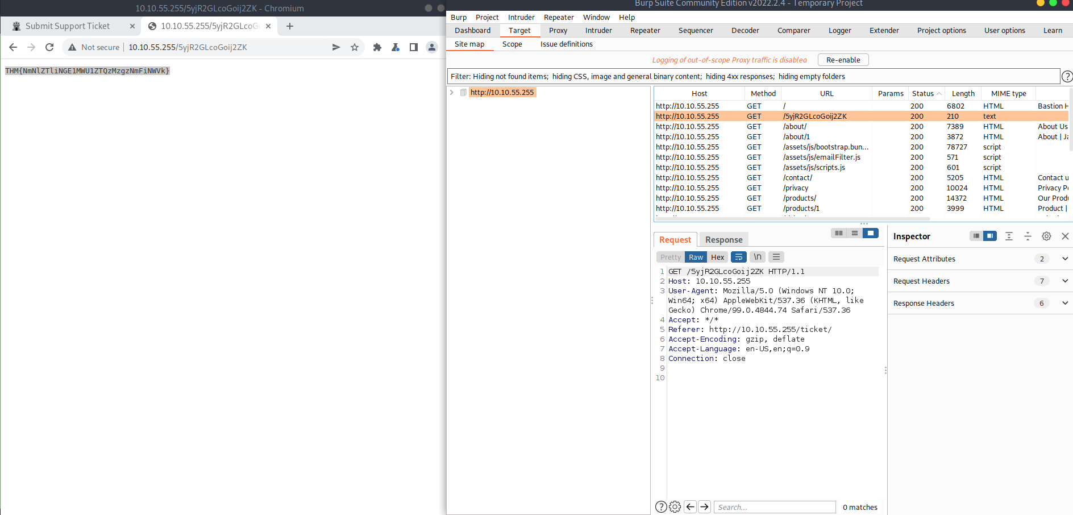Open search settings gear below request editor
Image resolution: width=1073 pixels, height=515 pixels.
675,507
